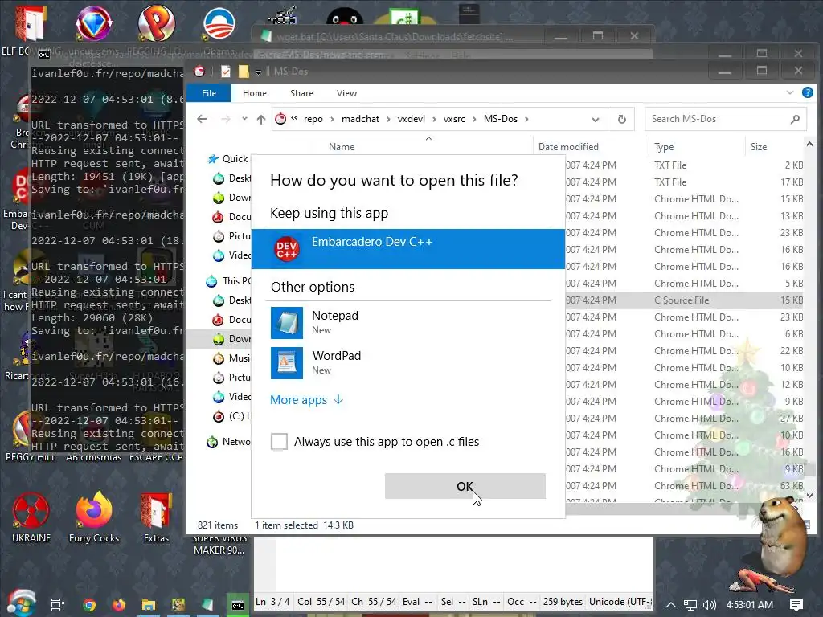Image resolution: width=823 pixels, height=617 pixels.
Task: Switch to command prompt on taskbar
Action: point(237,604)
